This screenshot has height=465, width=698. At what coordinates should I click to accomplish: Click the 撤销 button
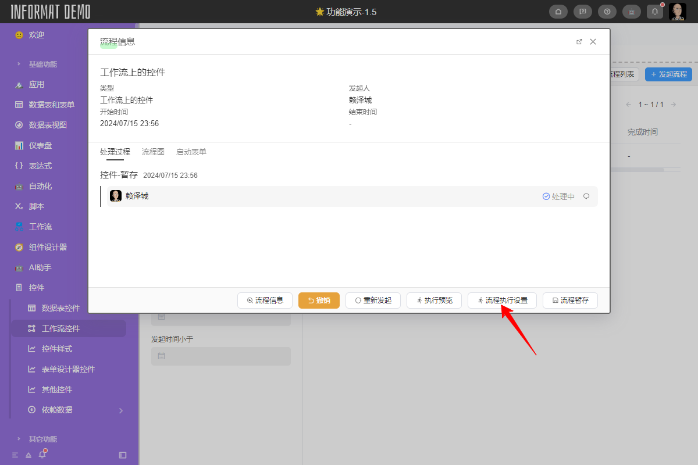(319, 301)
